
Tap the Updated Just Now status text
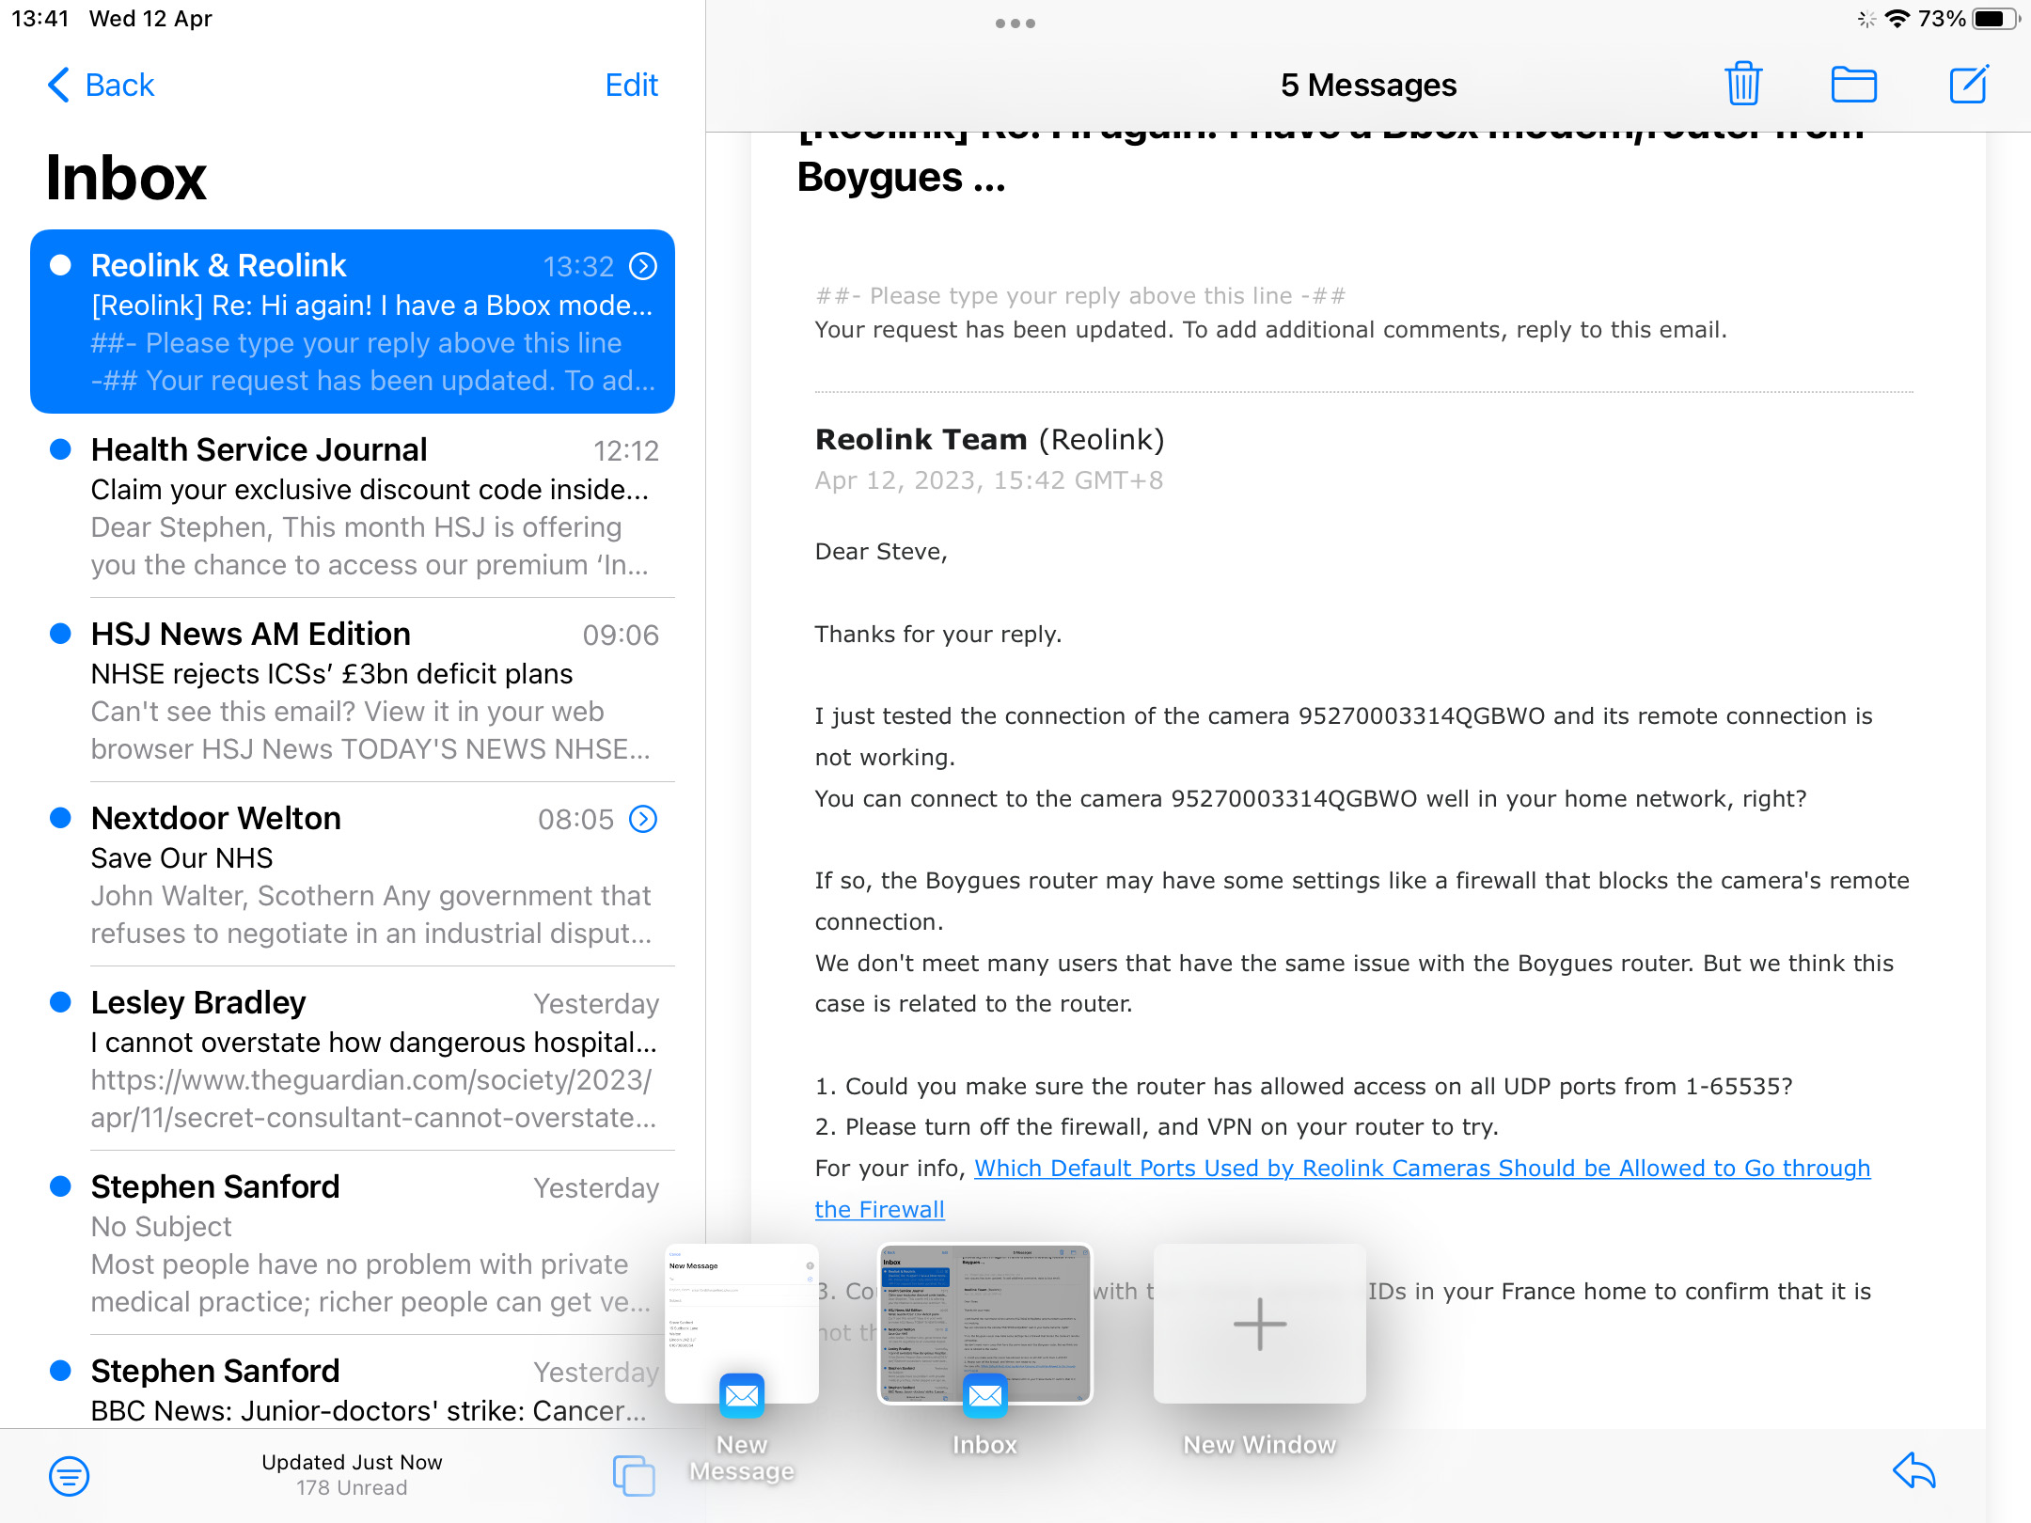(352, 1462)
